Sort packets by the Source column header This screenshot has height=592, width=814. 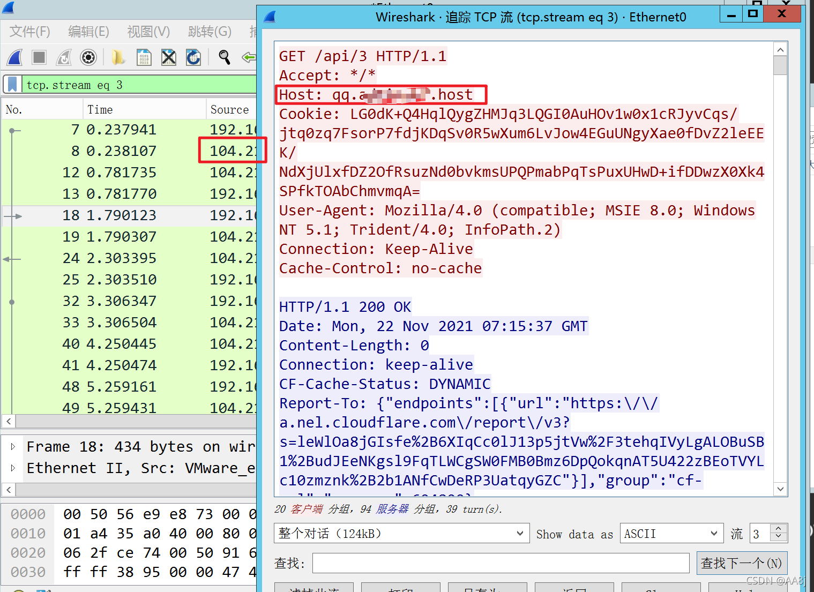coord(231,109)
